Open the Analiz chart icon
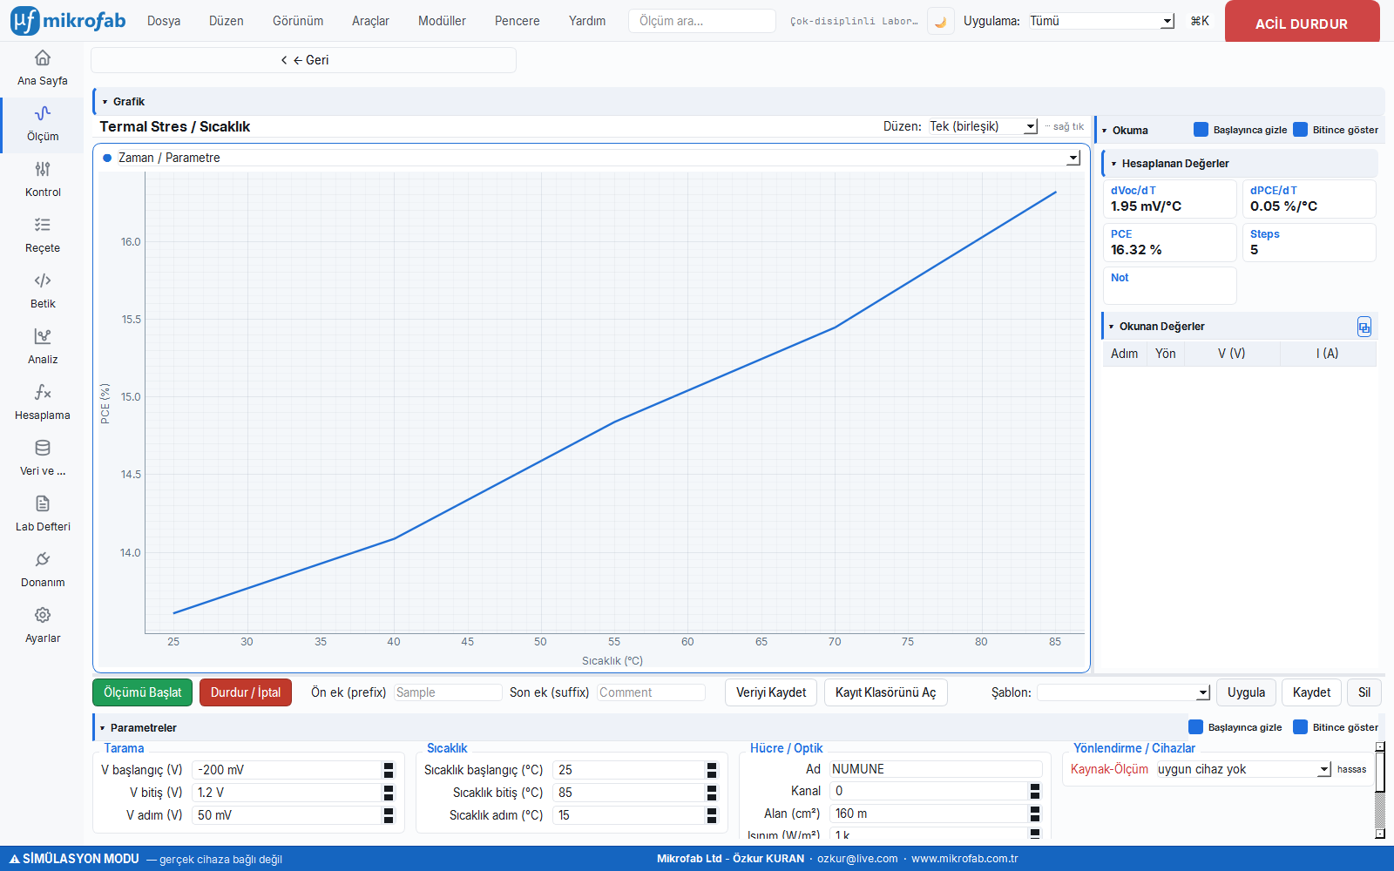Screen dimensions: 1394x871 point(42,337)
